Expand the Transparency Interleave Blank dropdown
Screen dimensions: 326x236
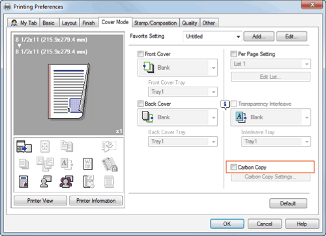271,117
